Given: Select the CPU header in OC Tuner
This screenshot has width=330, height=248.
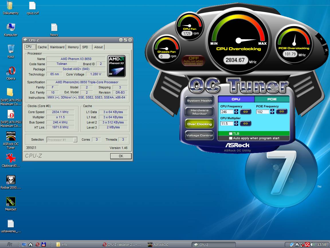Looking at the screenshot, I should point(236,99).
